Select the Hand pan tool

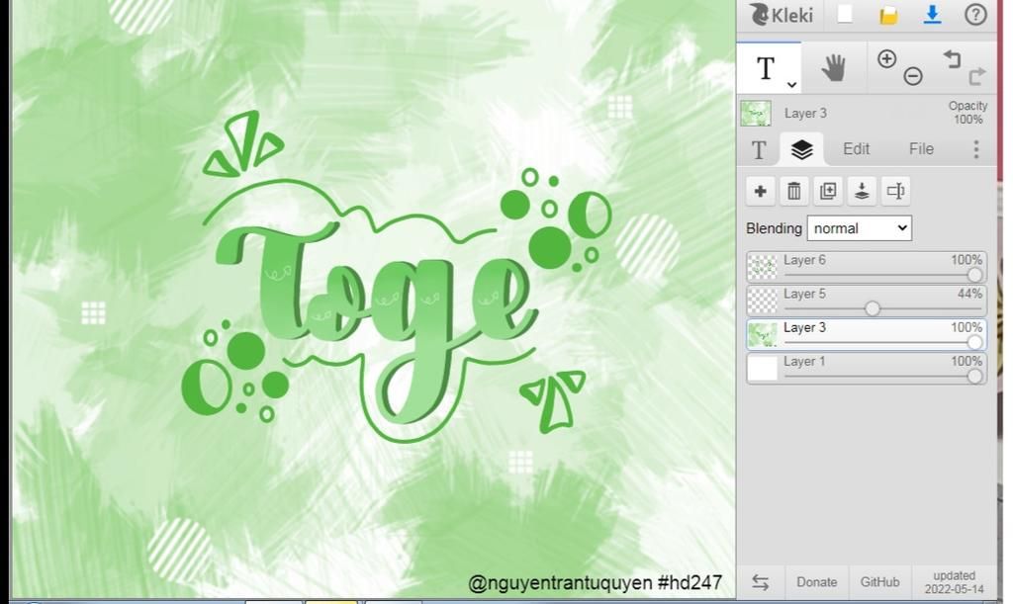coord(833,68)
